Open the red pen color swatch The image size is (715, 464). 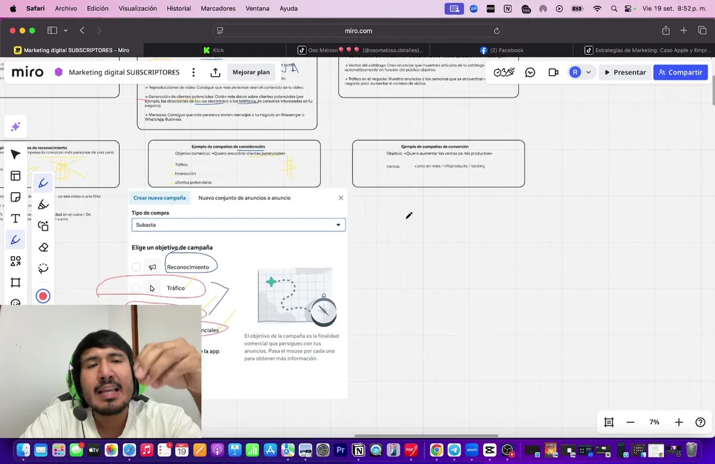[43, 296]
